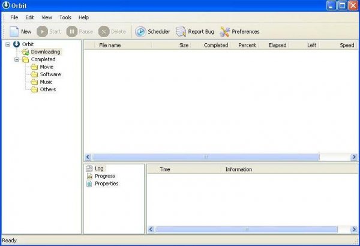Click the Others folder icon
The width and height of the screenshot is (360, 246).
[x=34, y=89]
